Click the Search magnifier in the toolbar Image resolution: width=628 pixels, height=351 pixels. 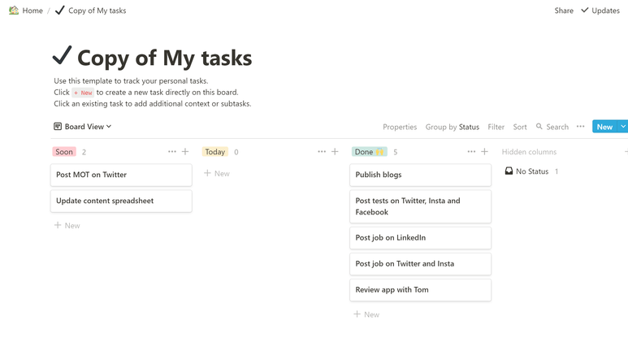point(539,126)
